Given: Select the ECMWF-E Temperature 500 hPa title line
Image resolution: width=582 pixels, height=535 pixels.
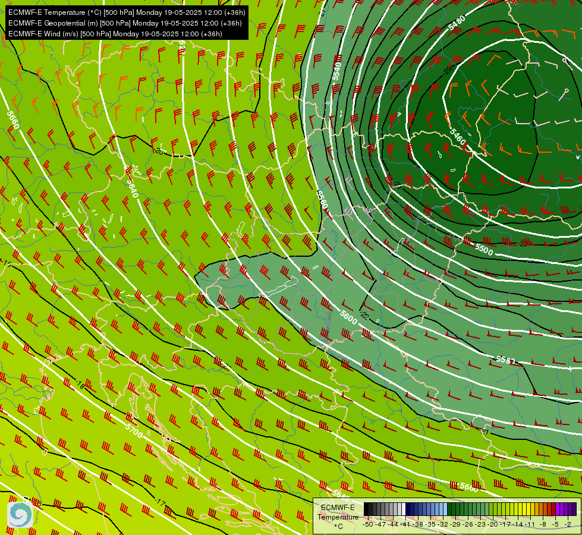Looking at the screenshot, I should 127,12.
